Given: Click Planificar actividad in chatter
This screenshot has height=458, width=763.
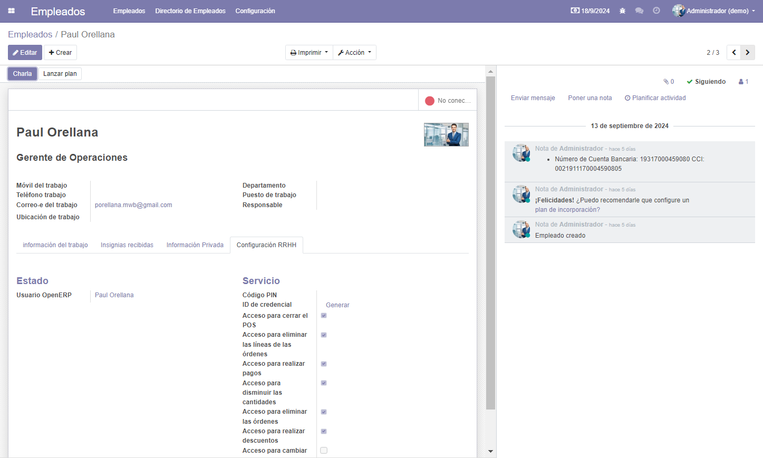Looking at the screenshot, I should coord(655,98).
